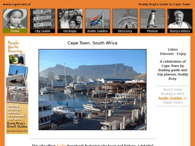
Task: Click the group of men photo
Action: coord(70,19)
